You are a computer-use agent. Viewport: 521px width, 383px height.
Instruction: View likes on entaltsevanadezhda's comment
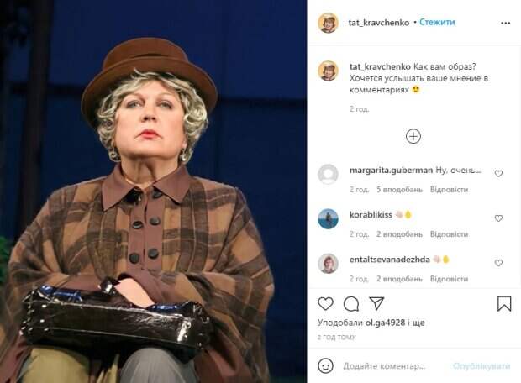pos(399,279)
